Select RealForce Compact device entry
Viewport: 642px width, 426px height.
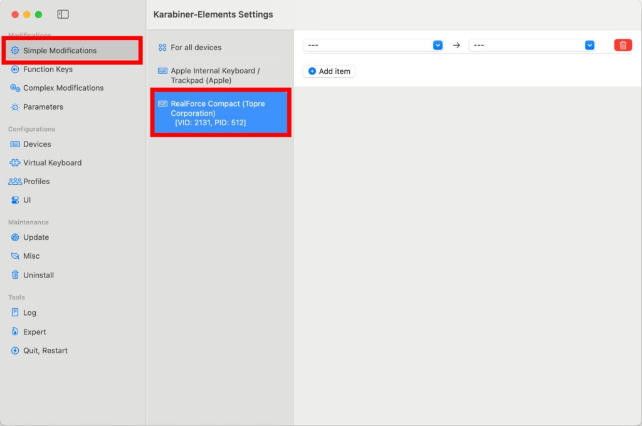pos(218,113)
